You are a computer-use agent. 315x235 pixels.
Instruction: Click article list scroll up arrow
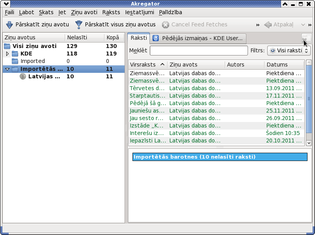tap(309, 62)
